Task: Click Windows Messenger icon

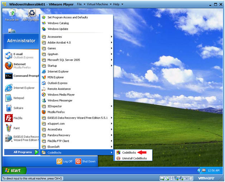Action: 44,100
